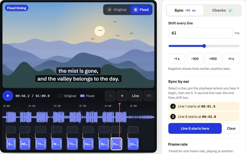Click the Line zoom button
The image size is (246, 154).
[x=135, y=96]
